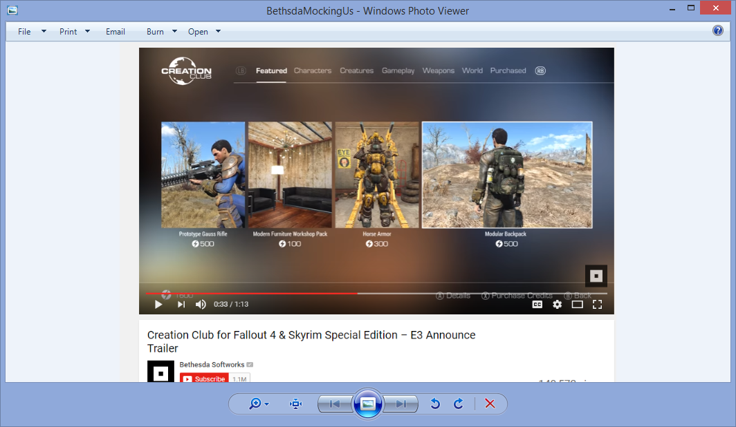This screenshot has height=427, width=736.
Task: Click the Details prompt
Action: pos(453,296)
